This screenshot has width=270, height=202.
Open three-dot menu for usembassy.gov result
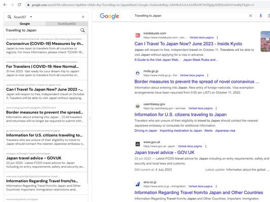216,108
